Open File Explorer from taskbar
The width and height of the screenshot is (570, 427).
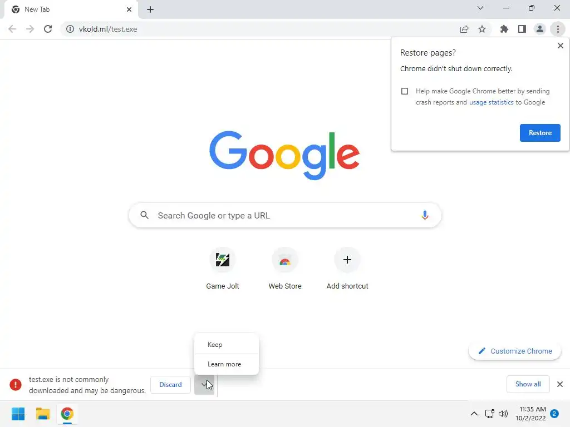pyautogui.click(x=42, y=414)
